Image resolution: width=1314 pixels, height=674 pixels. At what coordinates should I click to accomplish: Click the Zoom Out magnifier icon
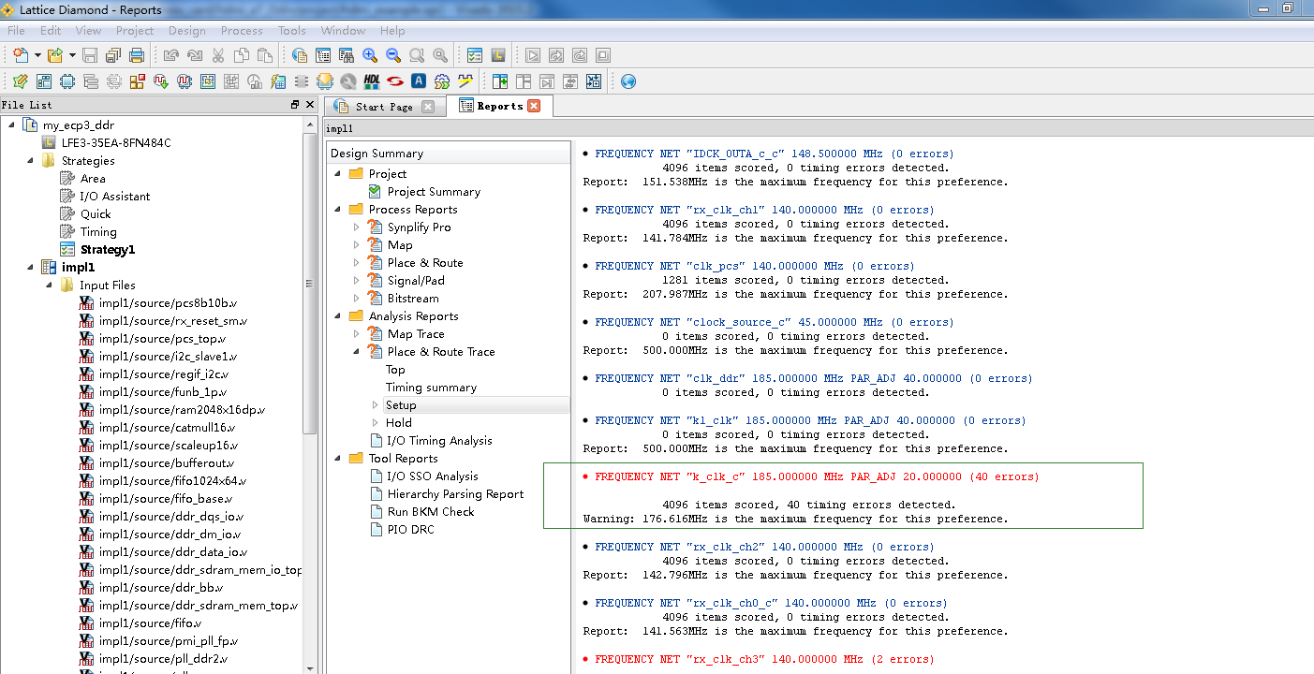pyautogui.click(x=393, y=55)
